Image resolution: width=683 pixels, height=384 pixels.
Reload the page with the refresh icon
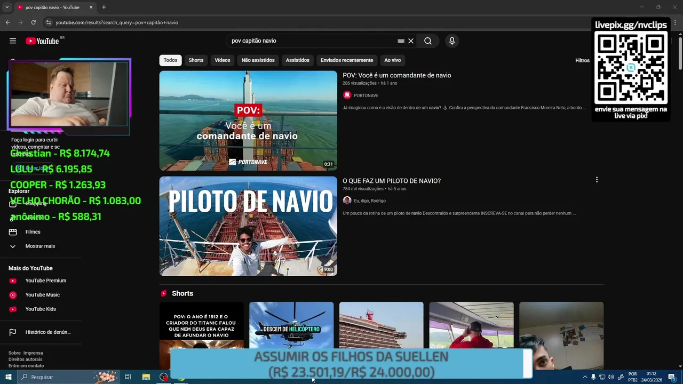click(33, 22)
